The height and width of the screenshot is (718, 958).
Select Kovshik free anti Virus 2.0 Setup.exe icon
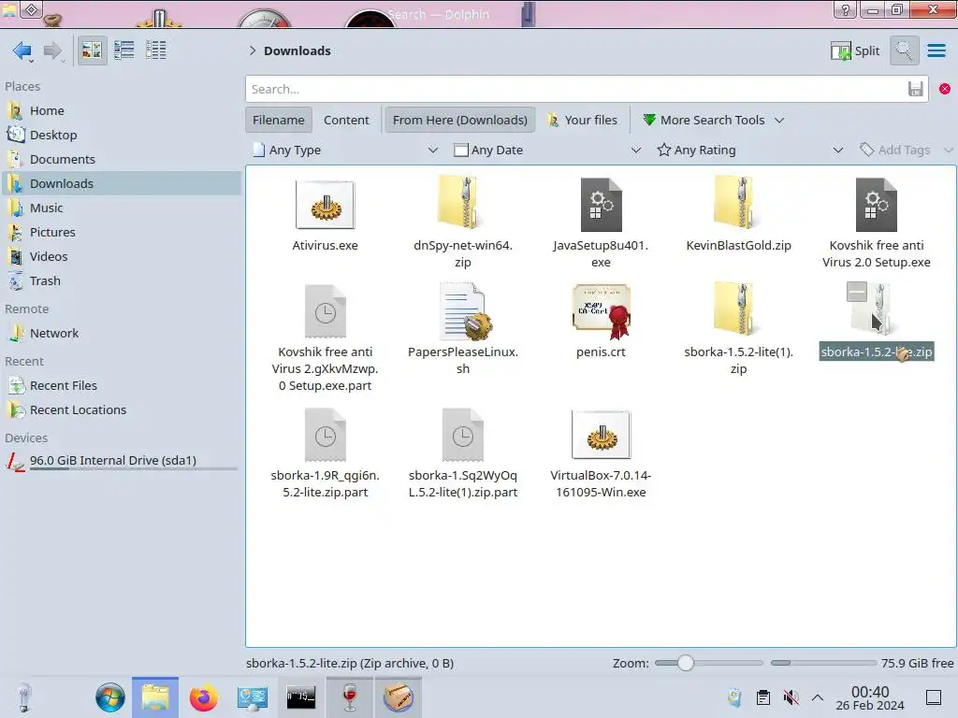pos(876,205)
